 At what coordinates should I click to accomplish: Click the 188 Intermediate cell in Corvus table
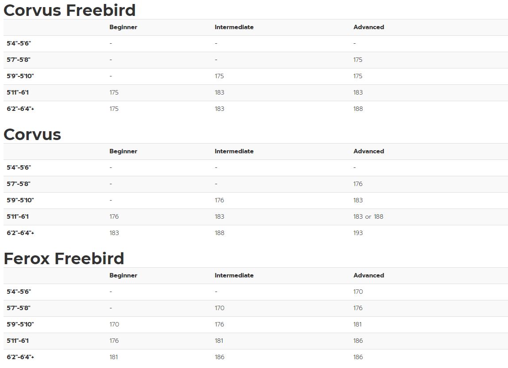tap(219, 233)
